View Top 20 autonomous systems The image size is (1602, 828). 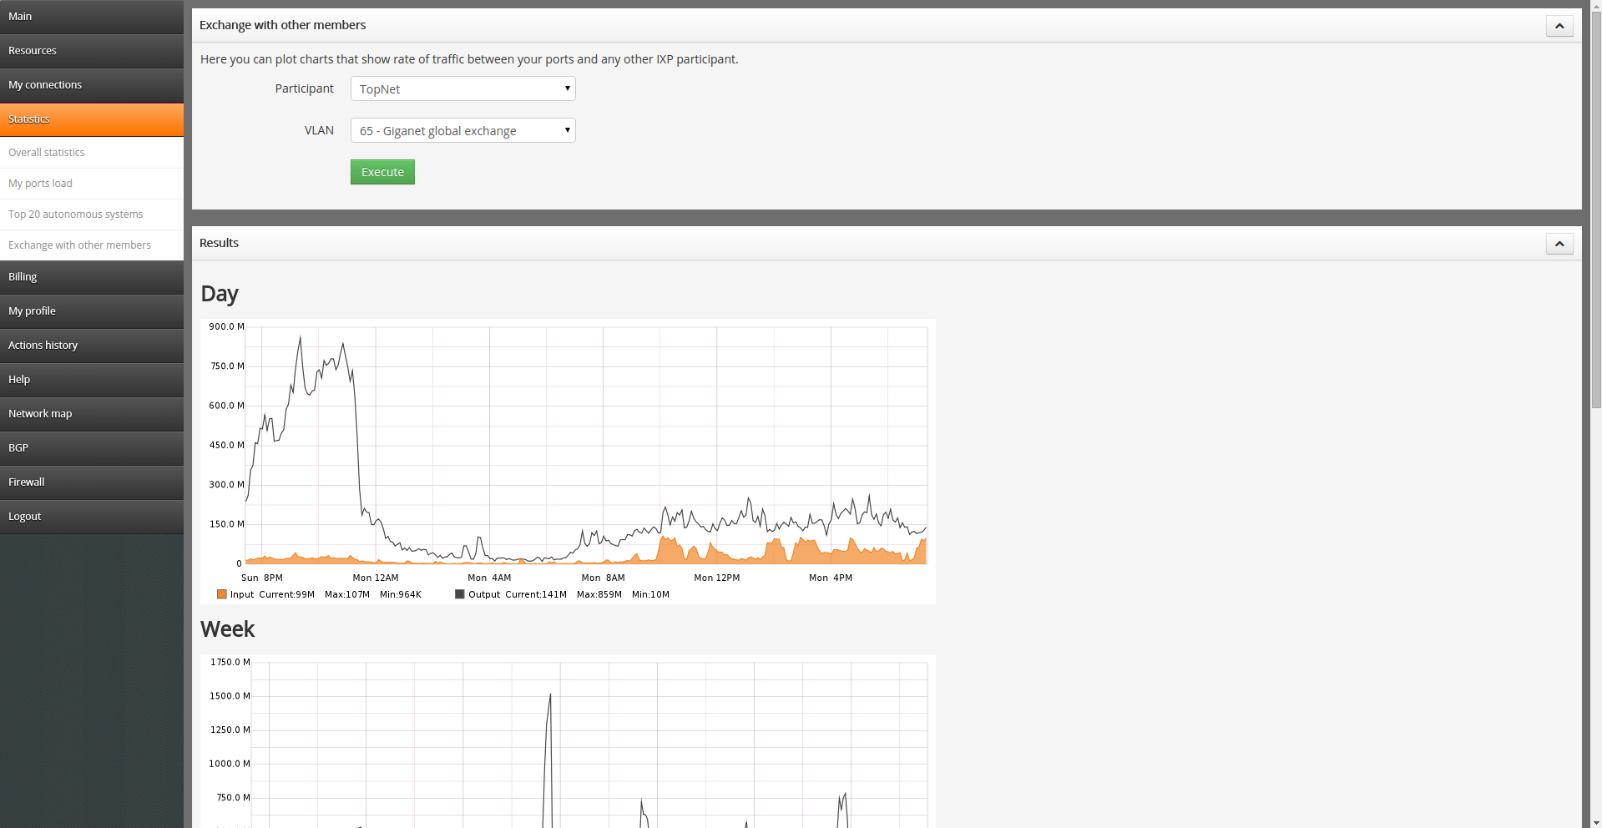coord(92,215)
